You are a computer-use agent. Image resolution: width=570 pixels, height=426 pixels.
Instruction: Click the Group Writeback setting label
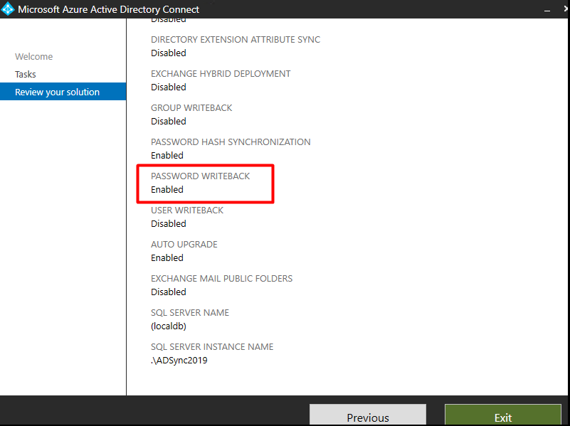(191, 108)
